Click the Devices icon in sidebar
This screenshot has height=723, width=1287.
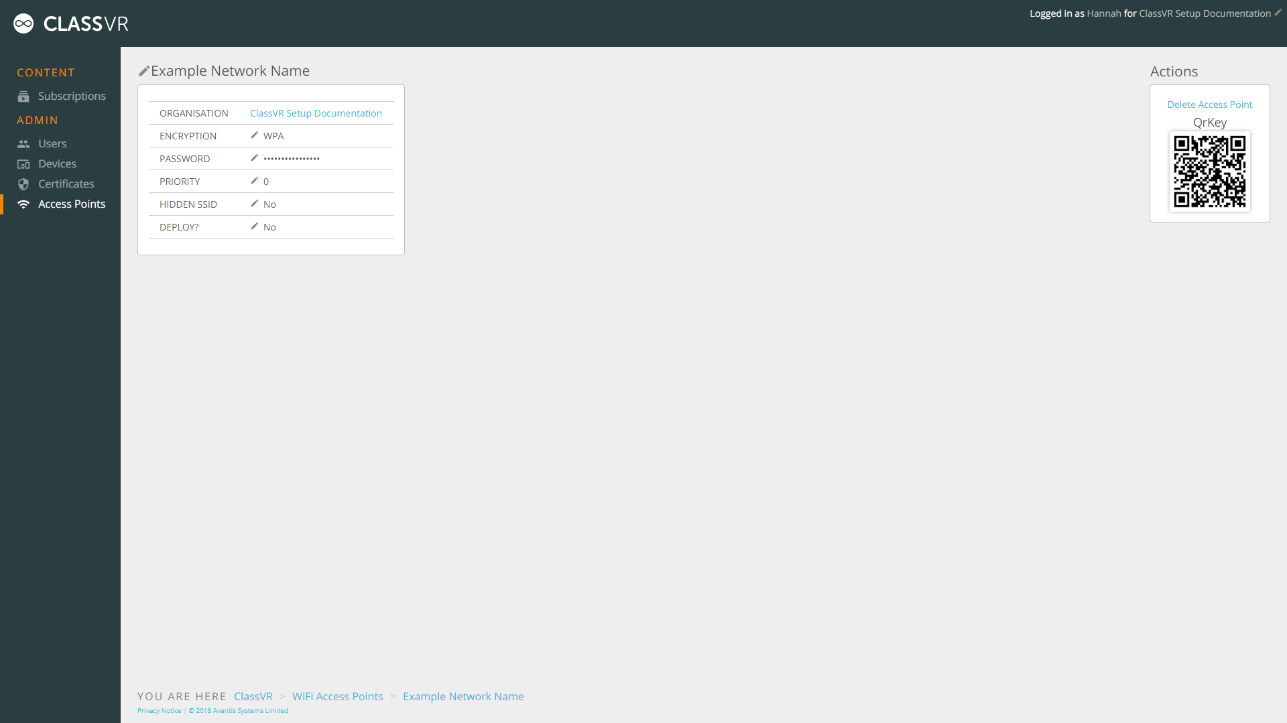(x=23, y=164)
